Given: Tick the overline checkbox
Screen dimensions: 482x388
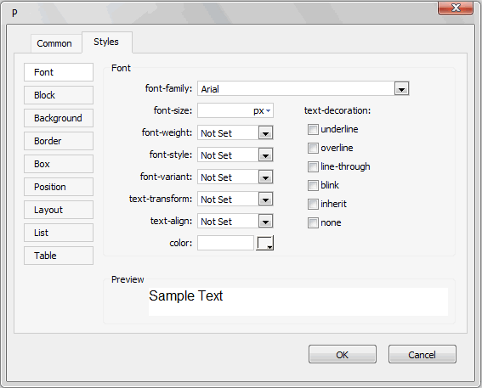Looking at the screenshot, I should 313,149.
